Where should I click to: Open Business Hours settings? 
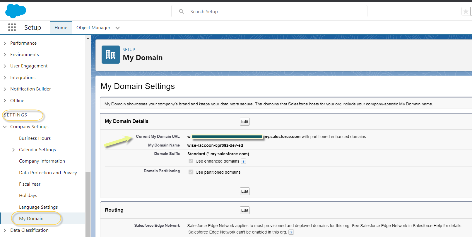[x=35, y=138]
